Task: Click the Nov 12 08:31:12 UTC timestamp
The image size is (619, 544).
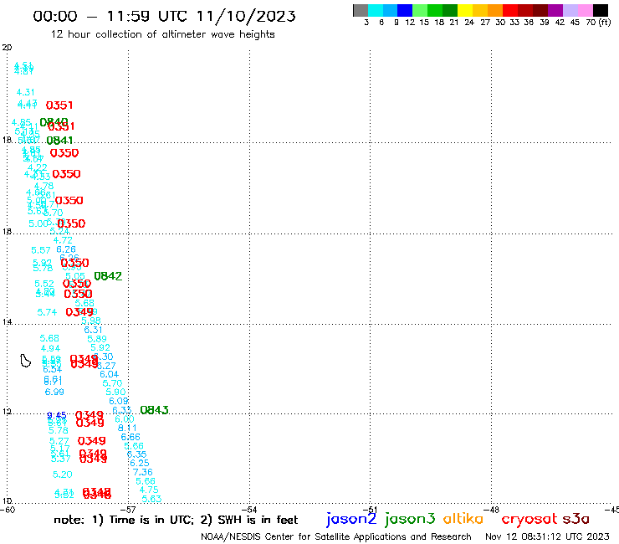Action: tap(547, 536)
